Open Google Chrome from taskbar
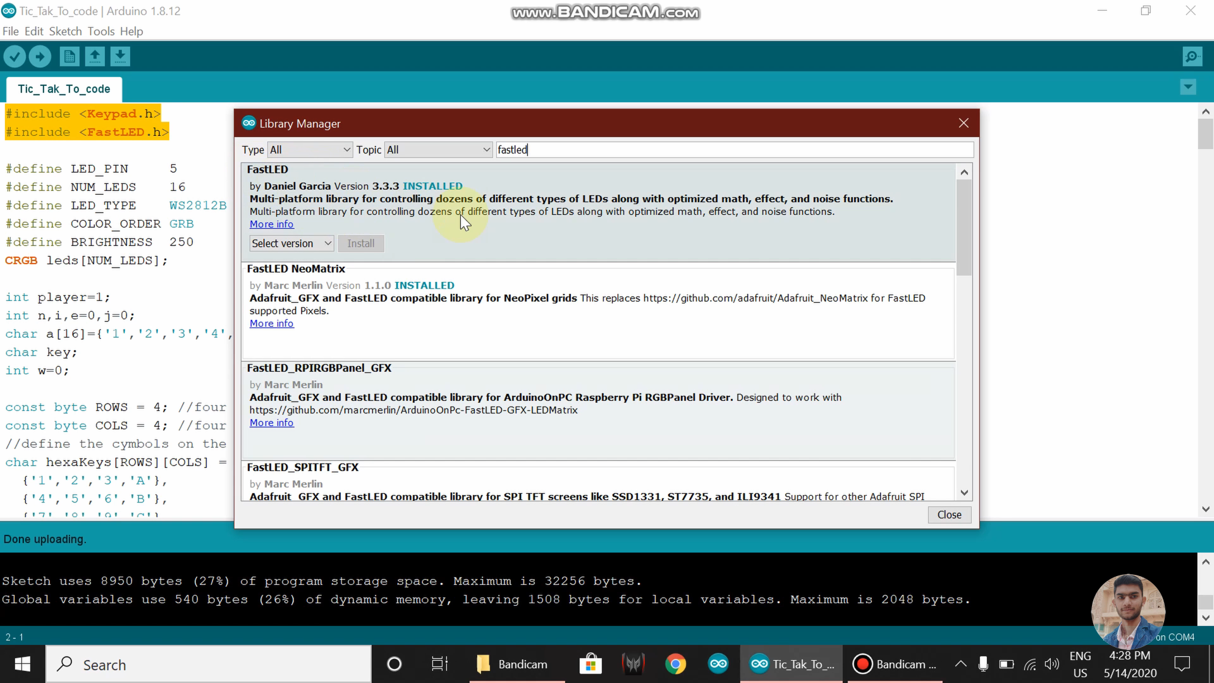Image resolution: width=1214 pixels, height=683 pixels. 675,664
